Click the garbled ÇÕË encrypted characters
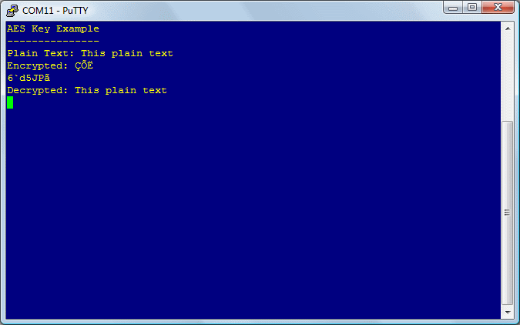The height and width of the screenshot is (325, 520). click(x=84, y=65)
